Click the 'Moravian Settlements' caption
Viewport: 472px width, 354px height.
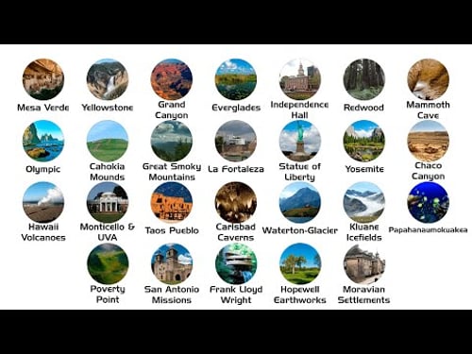click(x=363, y=295)
